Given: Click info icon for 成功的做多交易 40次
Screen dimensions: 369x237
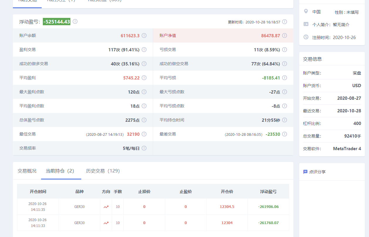Looking at the screenshot, I should coord(144,64).
